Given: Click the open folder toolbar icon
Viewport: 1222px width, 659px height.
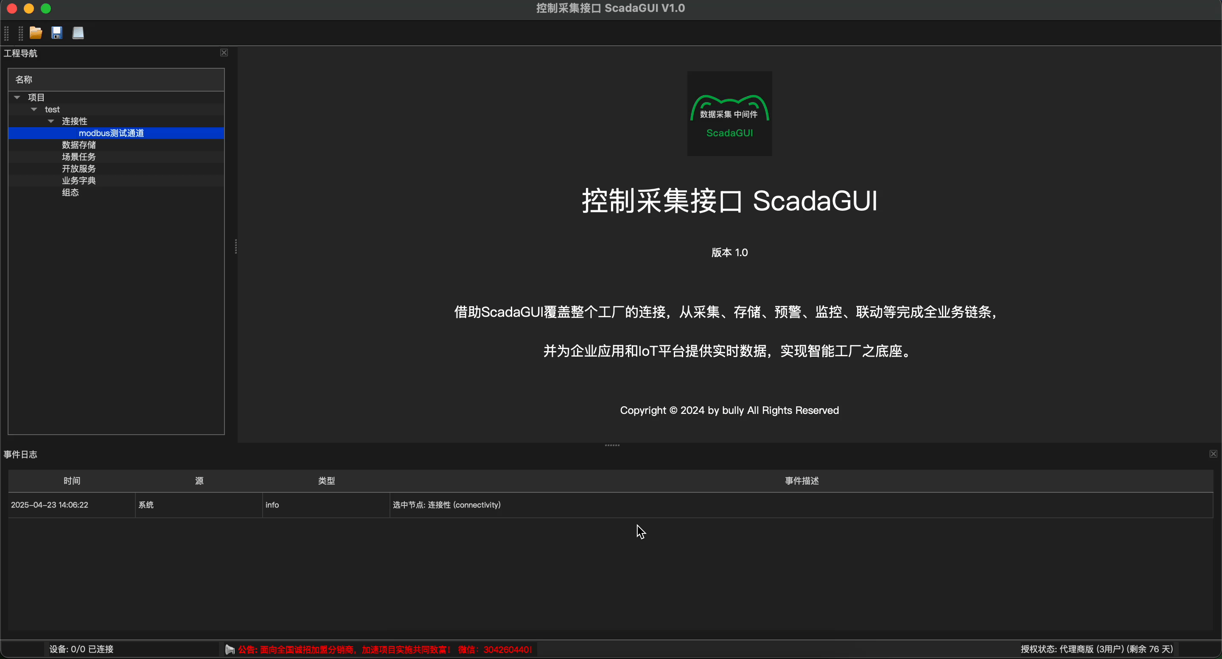Looking at the screenshot, I should point(36,33).
